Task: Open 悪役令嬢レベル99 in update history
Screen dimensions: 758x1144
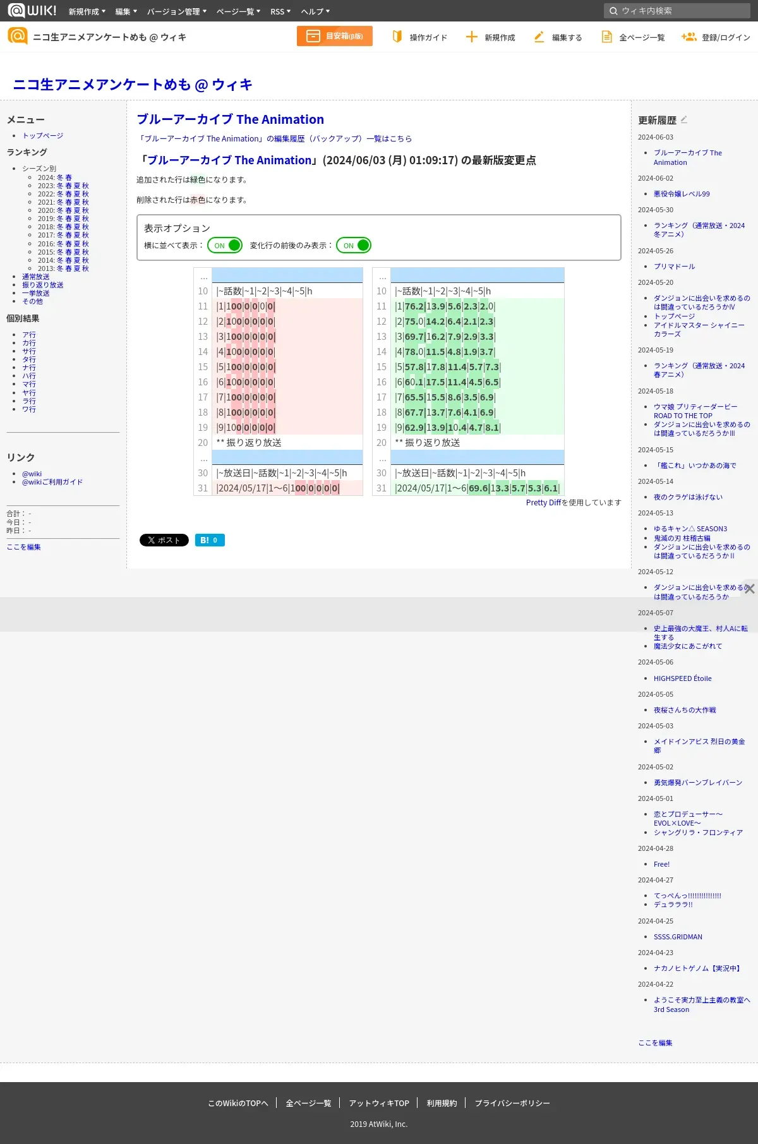Action: 682,194
